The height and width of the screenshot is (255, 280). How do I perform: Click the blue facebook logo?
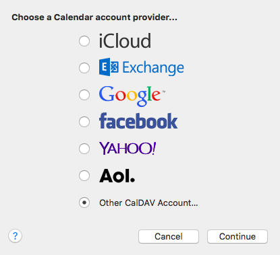coord(138,121)
